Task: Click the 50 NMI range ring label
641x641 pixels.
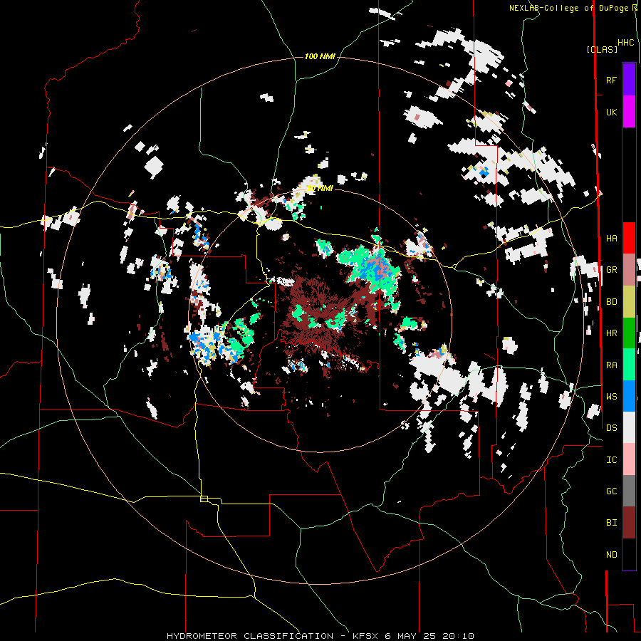Action: [x=320, y=188]
